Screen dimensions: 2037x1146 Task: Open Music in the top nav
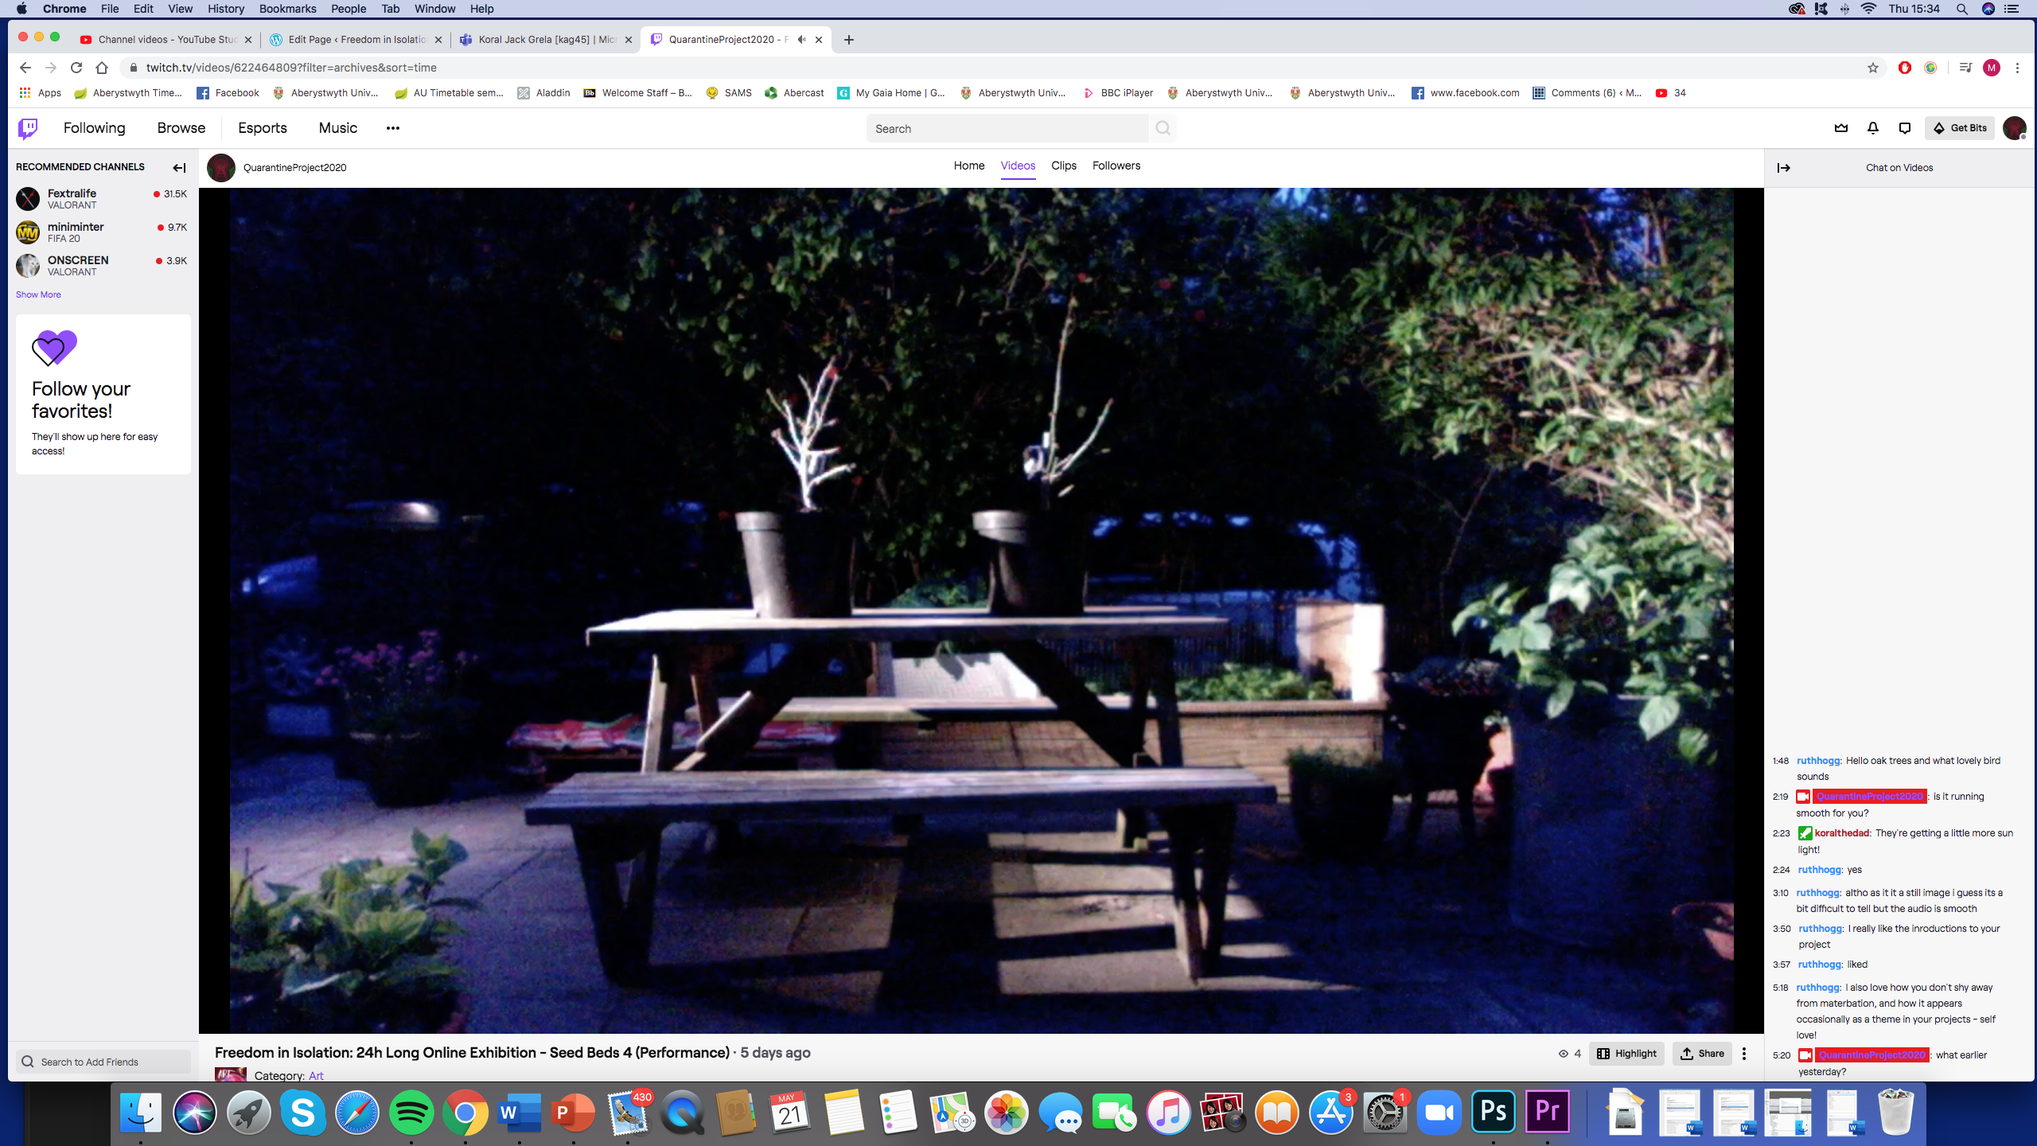coord(337,128)
